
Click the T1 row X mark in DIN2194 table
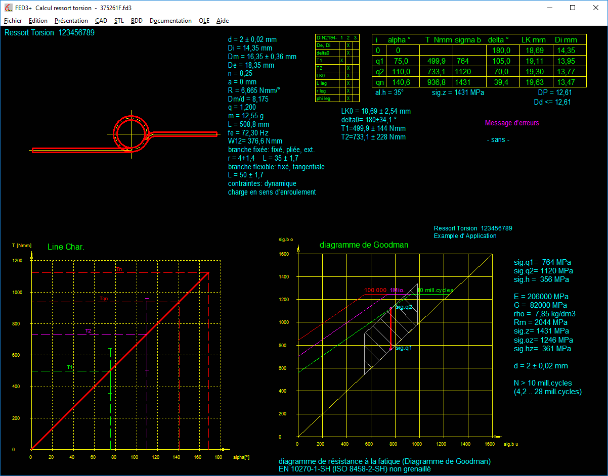click(342, 61)
